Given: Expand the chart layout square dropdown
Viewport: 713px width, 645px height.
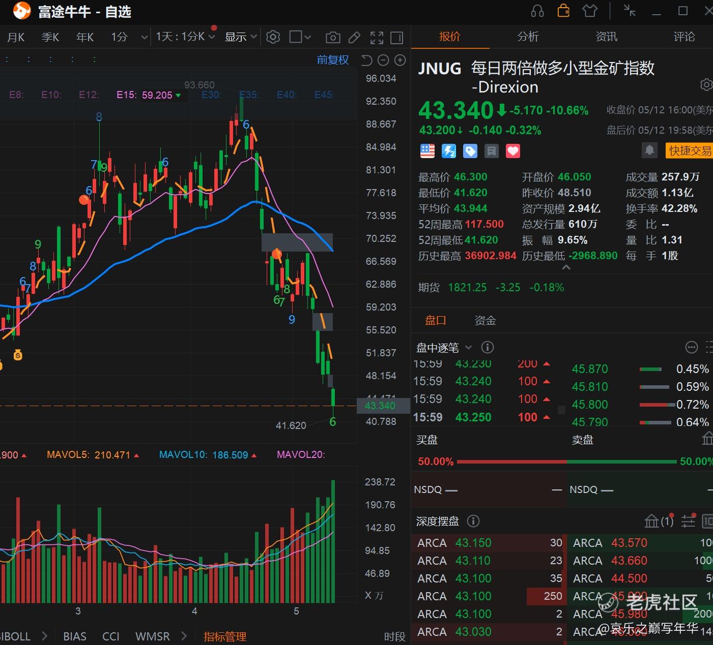Looking at the screenshot, I should (x=307, y=37).
